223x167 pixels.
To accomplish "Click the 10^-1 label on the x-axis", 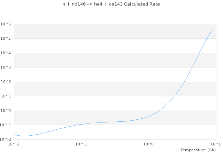I will (x=81, y=144).
